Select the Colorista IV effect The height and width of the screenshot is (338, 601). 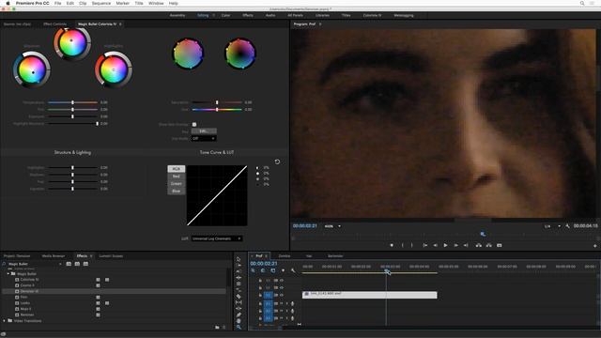[29, 280]
